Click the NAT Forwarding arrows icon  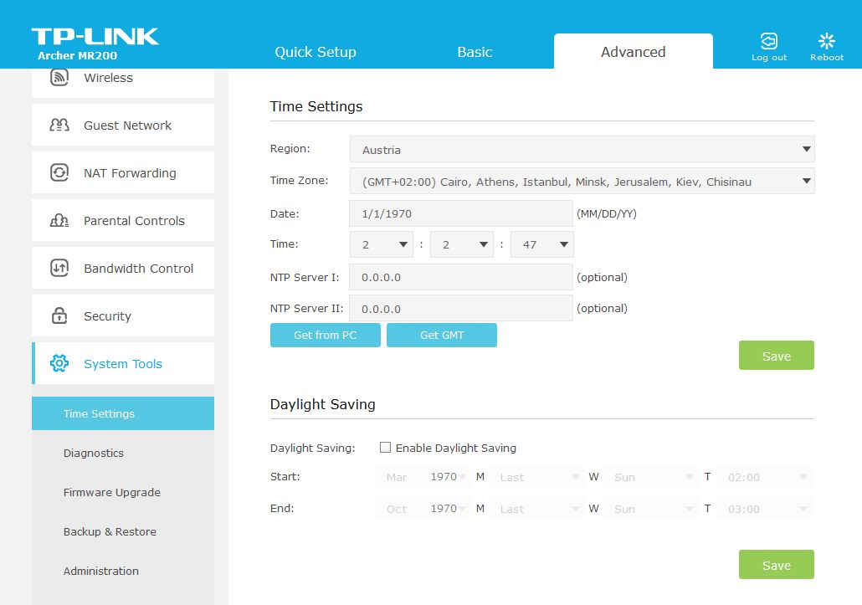[59, 173]
